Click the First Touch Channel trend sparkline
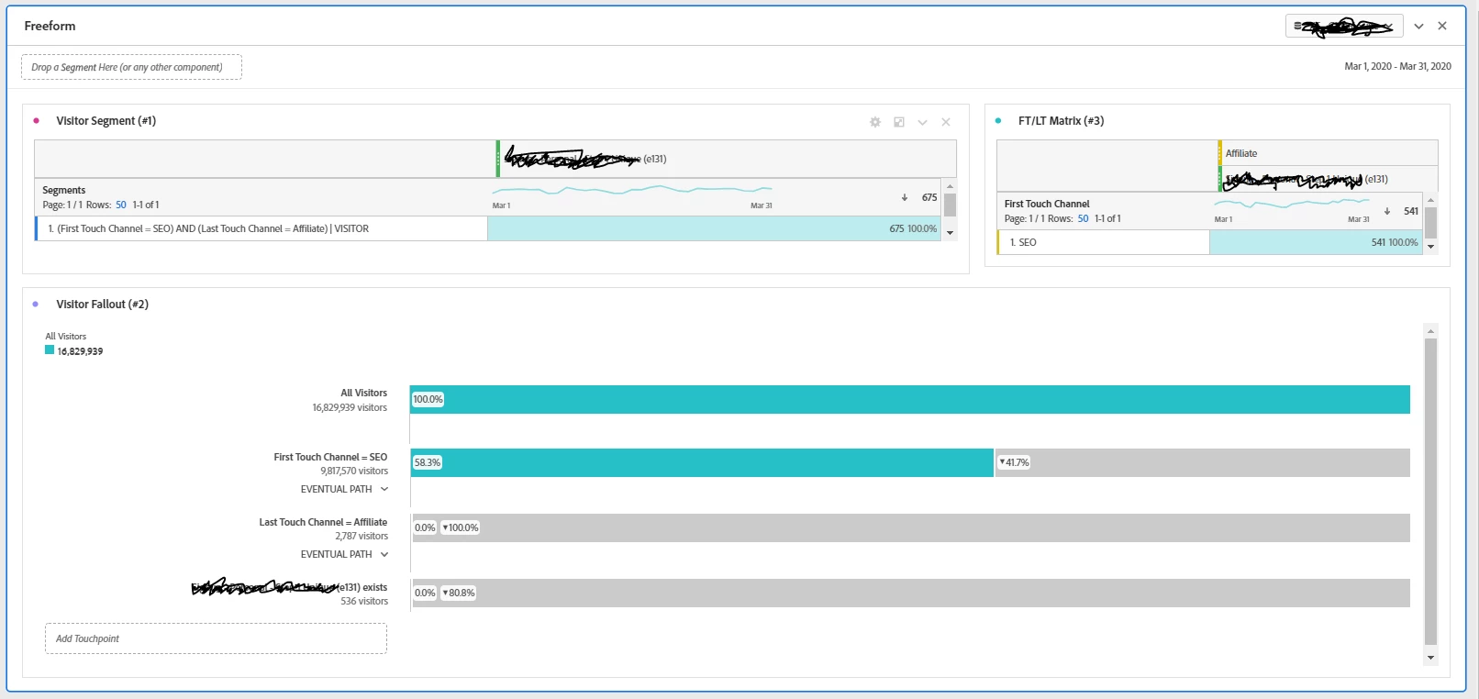1479x699 pixels. coord(1292,204)
